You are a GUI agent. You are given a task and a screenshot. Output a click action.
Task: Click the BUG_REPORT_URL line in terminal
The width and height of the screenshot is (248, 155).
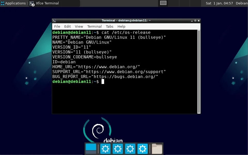[105, 76]
